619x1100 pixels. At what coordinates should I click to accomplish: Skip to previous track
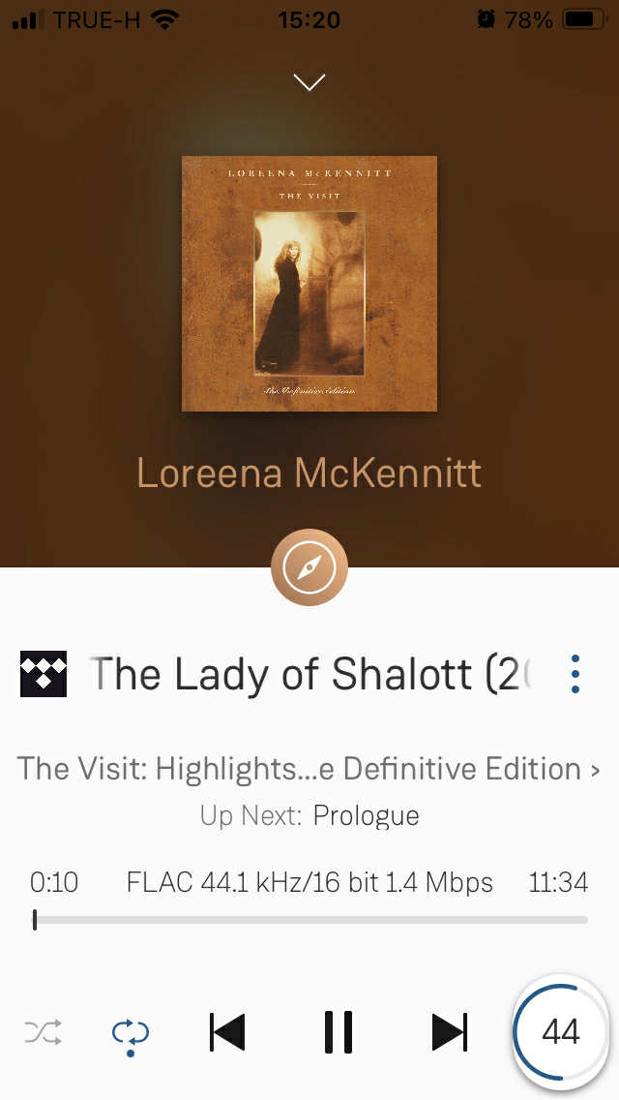pyautogui.click(x=227, y=1032)
